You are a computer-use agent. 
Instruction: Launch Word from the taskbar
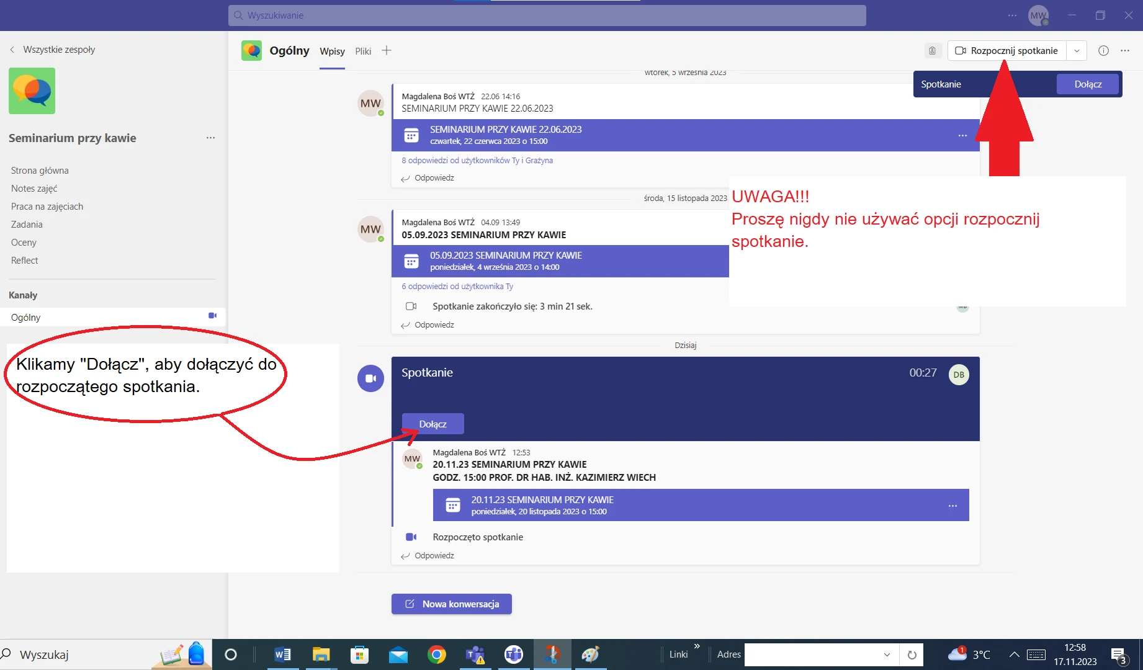(x=282, y=654)
